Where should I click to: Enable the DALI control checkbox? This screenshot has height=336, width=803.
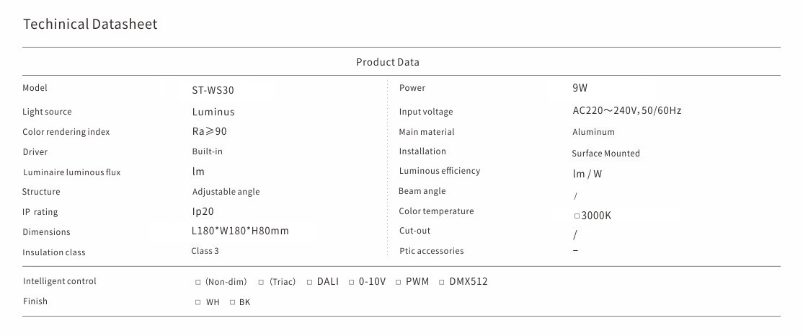pos(309,282)
